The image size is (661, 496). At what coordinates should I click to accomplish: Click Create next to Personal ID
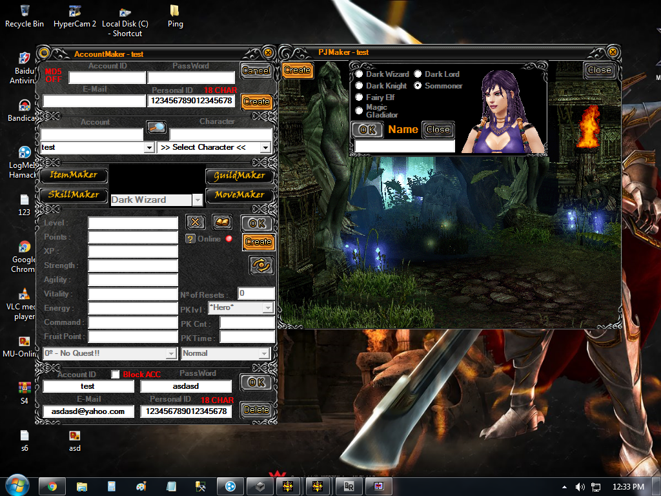coord(256,101)
